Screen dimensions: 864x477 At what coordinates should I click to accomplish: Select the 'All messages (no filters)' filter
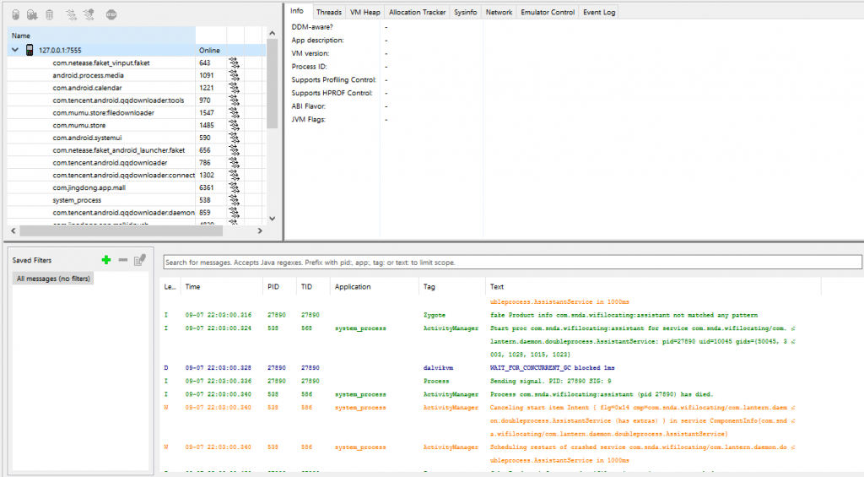click(53, 279)
